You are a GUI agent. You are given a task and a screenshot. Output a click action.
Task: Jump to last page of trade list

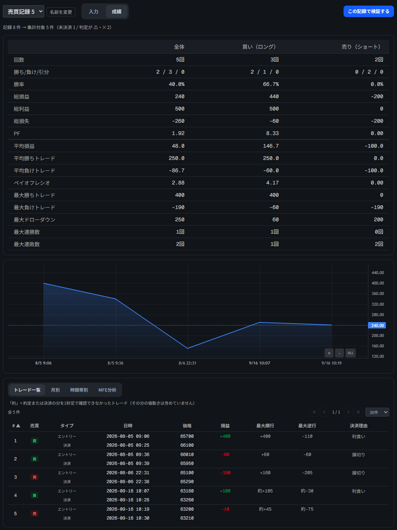coord(358,412)
